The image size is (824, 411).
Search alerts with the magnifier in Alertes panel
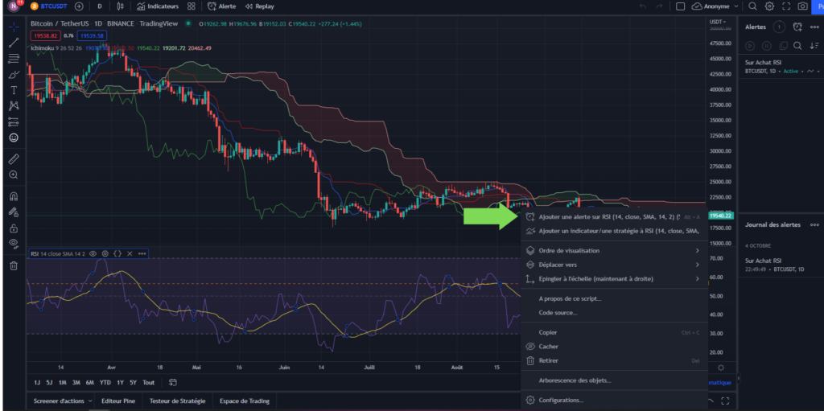(x=797, y=46)
